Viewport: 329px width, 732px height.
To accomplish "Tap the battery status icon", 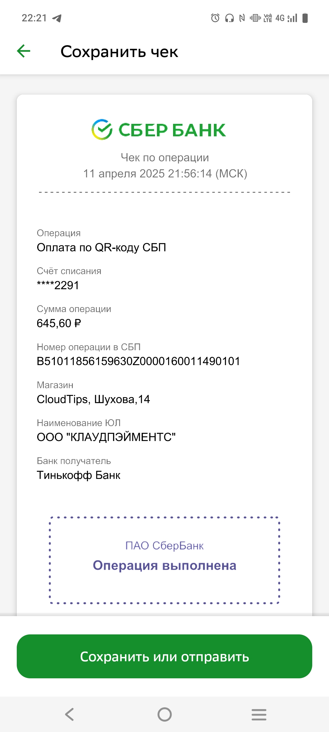I will [305, 18].
